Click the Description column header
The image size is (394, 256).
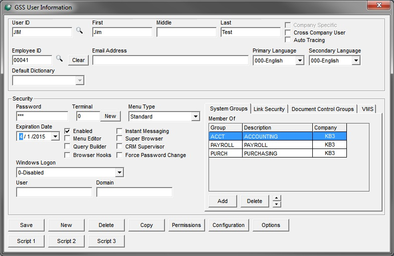coord(277,127)
